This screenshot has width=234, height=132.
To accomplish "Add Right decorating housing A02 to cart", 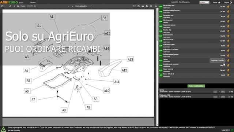I will [x=228, y=11].
